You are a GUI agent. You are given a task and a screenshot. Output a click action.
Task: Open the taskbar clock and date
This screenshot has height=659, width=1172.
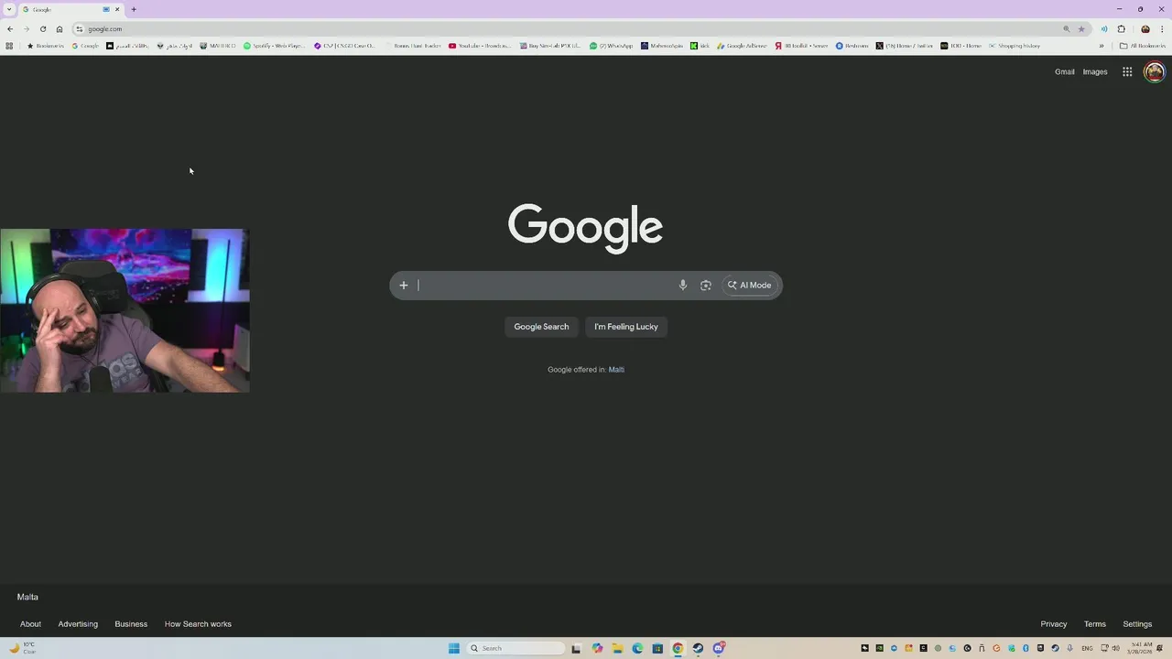[x=1141, y=648]
